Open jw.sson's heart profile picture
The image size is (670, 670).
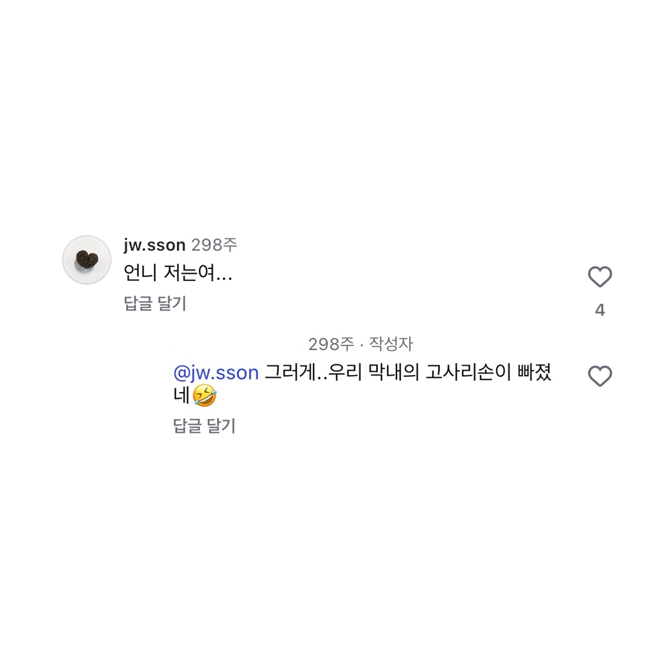click(x=87, y=260)
